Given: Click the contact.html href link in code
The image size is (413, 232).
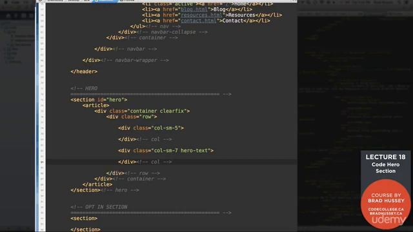Looking at the screenshot, I should click(199, 21).
